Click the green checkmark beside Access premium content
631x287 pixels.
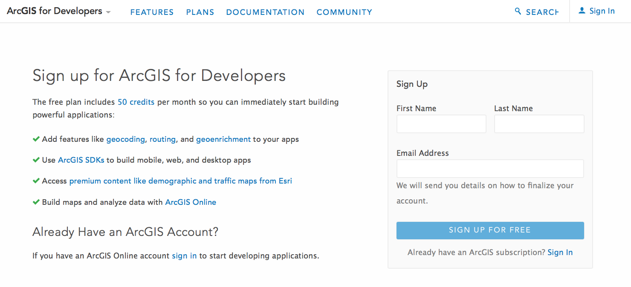(36, 181)
